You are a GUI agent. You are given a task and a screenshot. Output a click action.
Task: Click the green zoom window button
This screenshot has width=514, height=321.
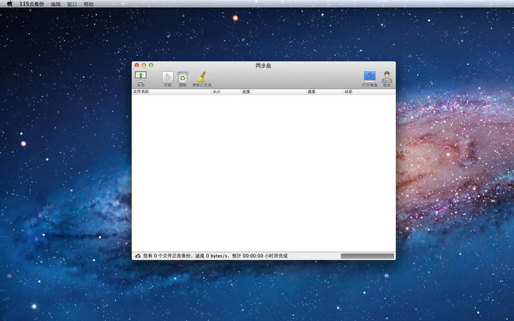point(151,65)
